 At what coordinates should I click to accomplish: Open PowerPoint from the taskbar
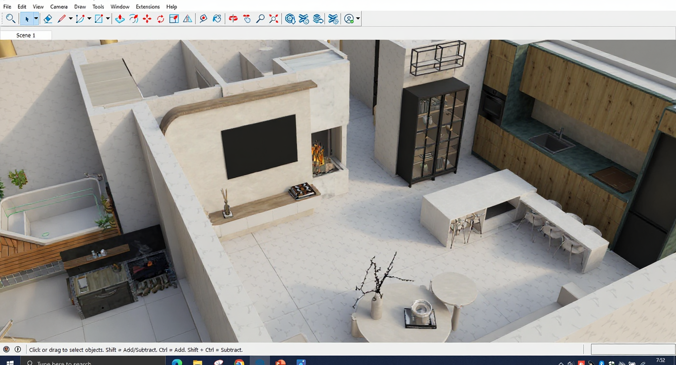(280, 362)
